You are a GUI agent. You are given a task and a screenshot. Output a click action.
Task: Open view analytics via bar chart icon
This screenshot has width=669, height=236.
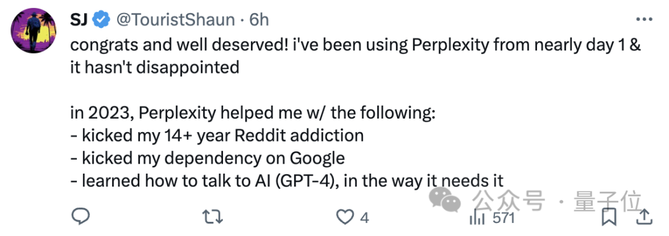tap(478, 218)
